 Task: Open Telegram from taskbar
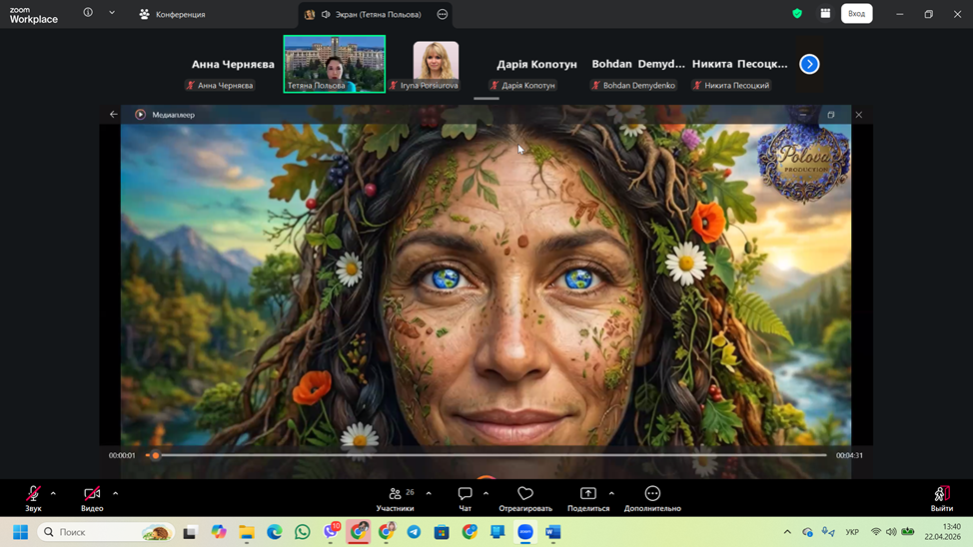pyautogui.click(x=414, y=532)
